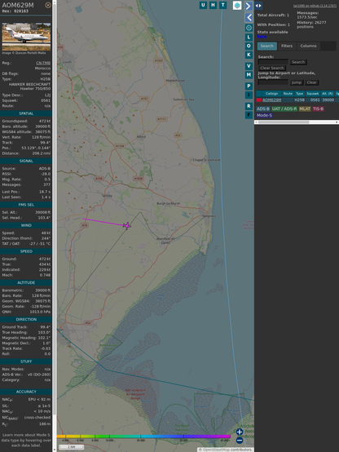Toggle the T track button
The height and width of the screenshot is (452, 339).
(223, 5)
